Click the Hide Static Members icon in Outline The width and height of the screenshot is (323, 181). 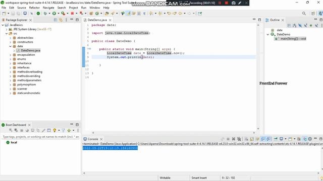(305, 26)
